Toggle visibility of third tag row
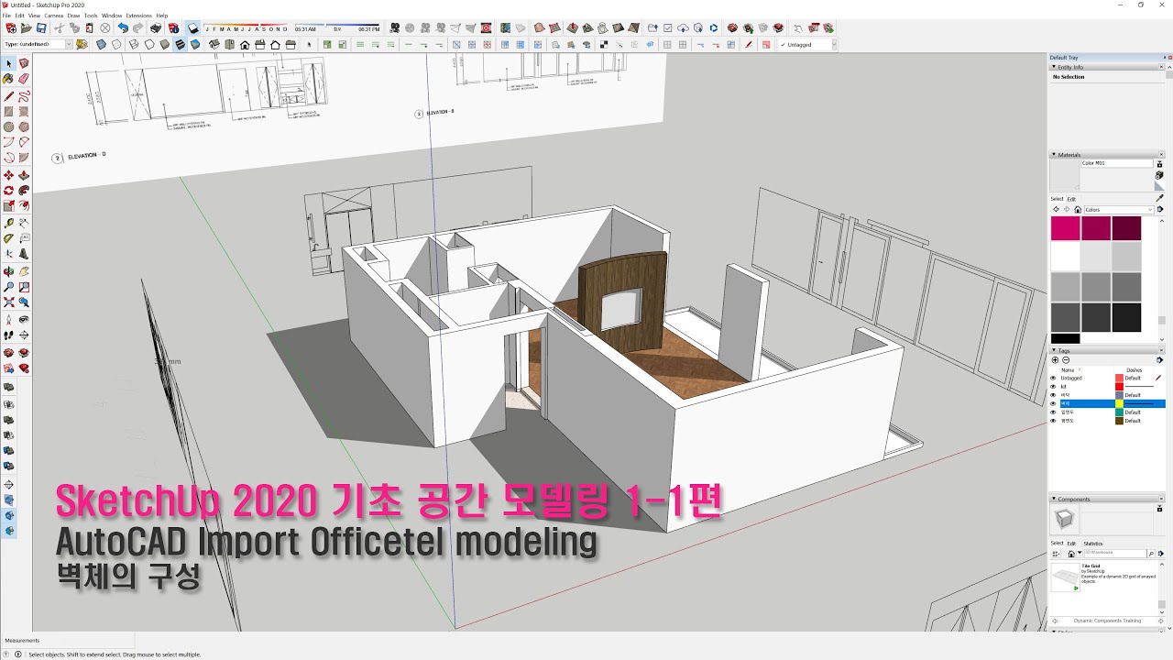 pyautogui.click(x=1053, y=395)
